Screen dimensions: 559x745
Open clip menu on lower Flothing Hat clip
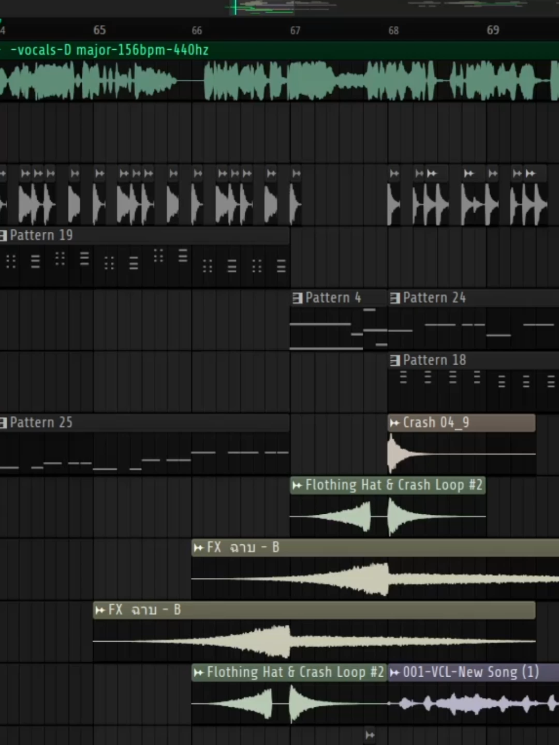pyautogui.click(x=198, y=672)
